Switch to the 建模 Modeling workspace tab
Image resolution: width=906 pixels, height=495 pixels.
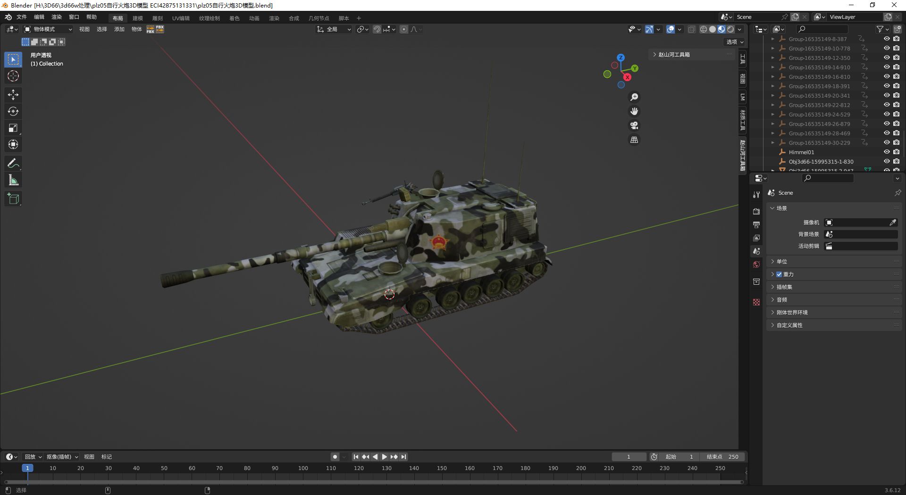point(138,18)
